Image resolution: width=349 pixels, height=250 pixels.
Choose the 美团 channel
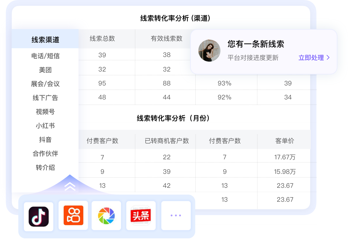tap(45, 70)
